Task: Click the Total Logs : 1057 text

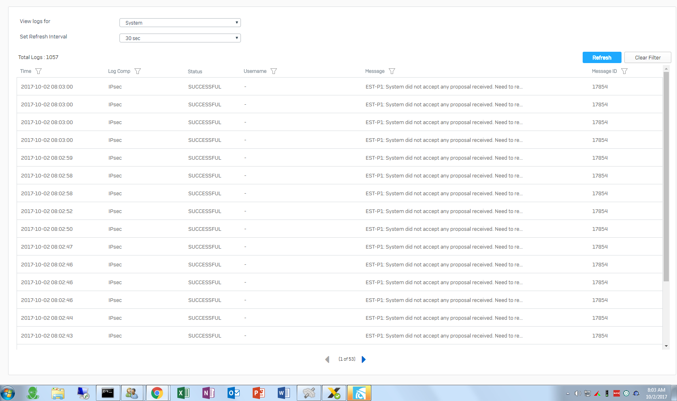Action: (x=38, y=57)
